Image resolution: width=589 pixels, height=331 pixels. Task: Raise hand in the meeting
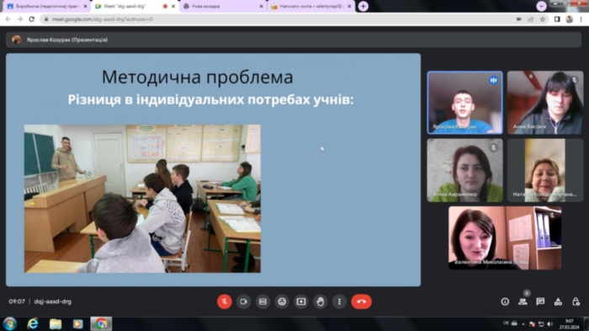point(320,302)
